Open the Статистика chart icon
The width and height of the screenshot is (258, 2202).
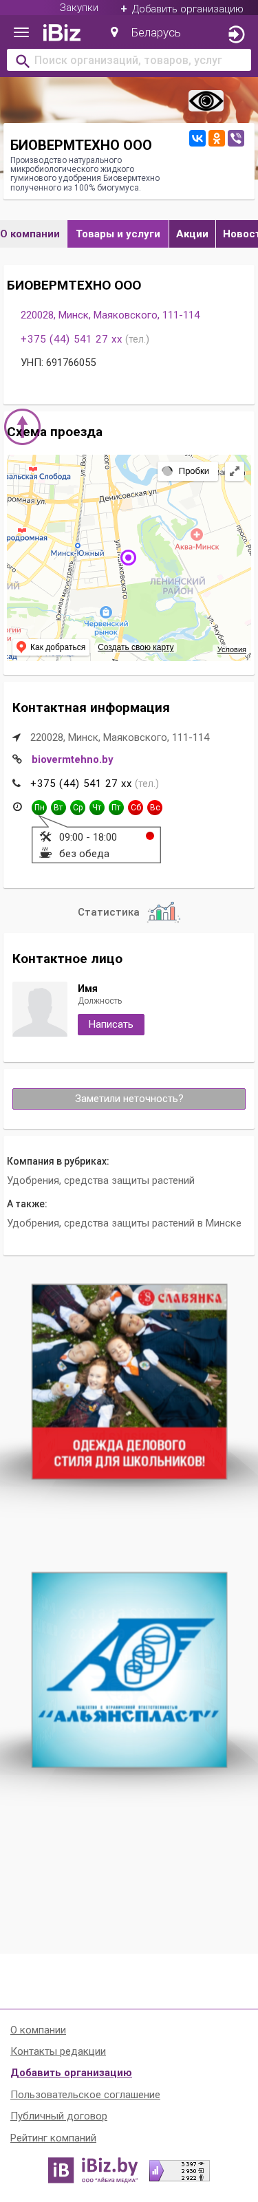coord(162,911)
